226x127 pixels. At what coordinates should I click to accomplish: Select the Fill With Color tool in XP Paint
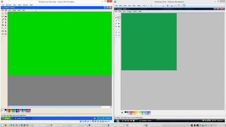(6, 17)
